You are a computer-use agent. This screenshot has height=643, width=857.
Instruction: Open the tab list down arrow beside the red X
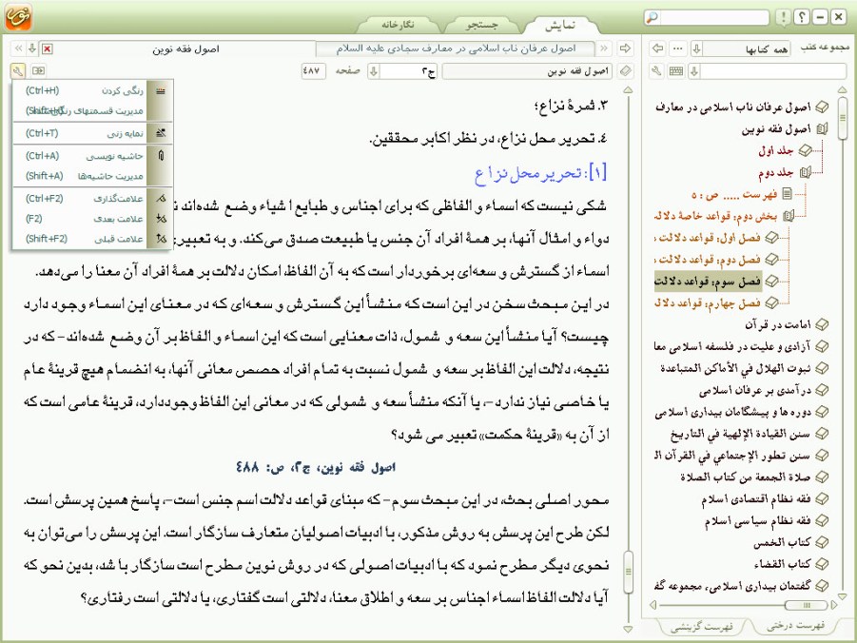(x=32, y=49)
